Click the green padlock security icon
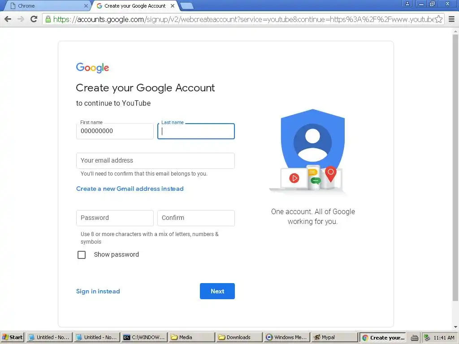 (48, 19)
